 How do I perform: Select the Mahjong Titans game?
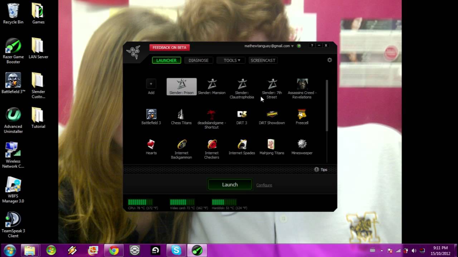click(x=272, y=147)
